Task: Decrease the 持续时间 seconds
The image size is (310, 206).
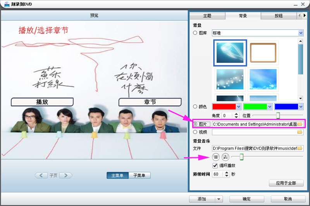Action: point(227,175)
